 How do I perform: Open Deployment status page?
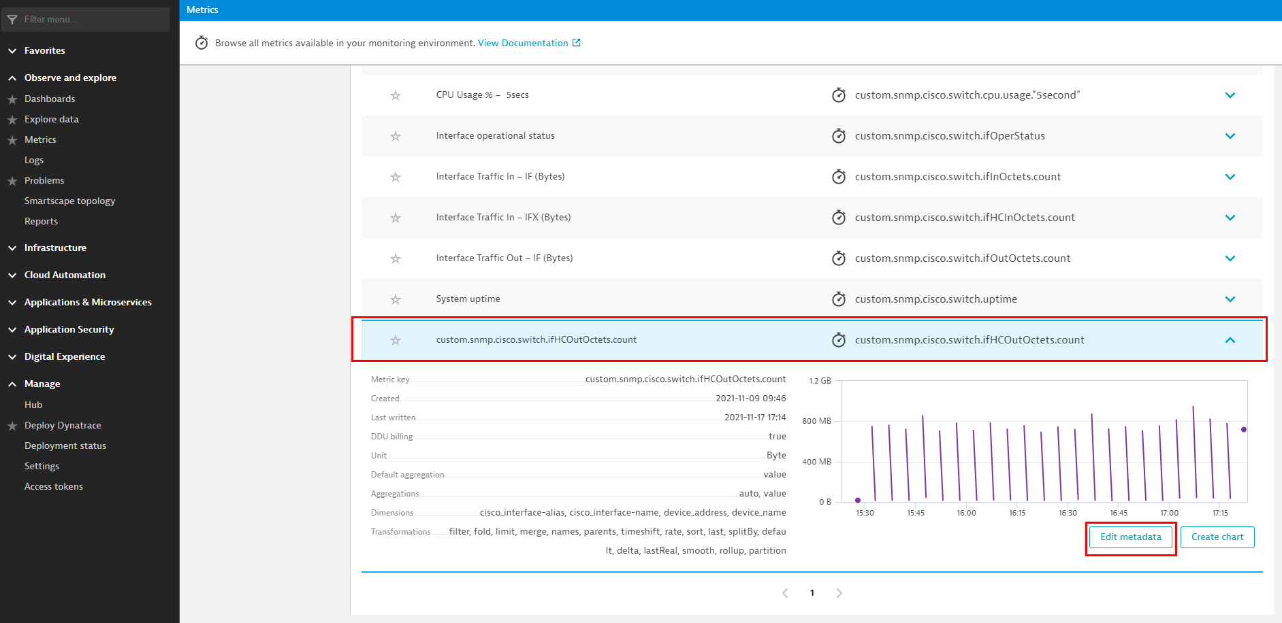click(65, 445)
